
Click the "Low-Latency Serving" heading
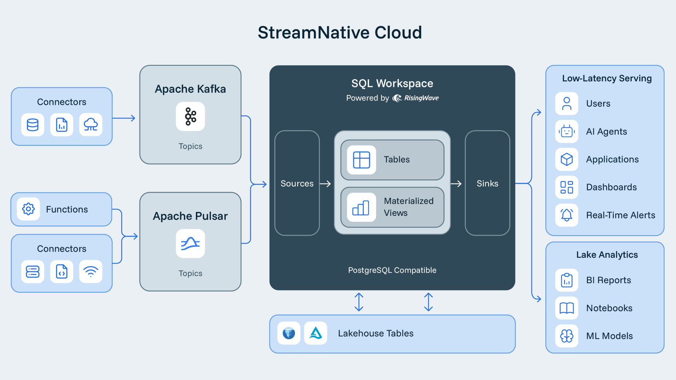pos(607,78)
